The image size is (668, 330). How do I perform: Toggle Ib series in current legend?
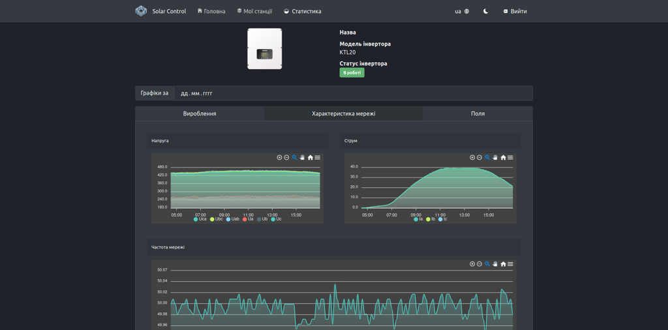point(431,219)
